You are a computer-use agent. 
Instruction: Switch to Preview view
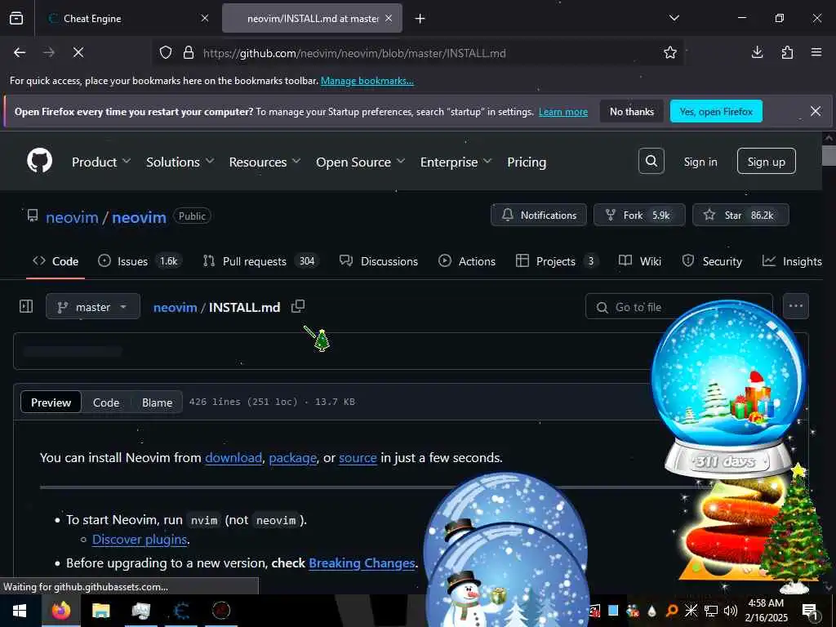click(x=51, y=402)
